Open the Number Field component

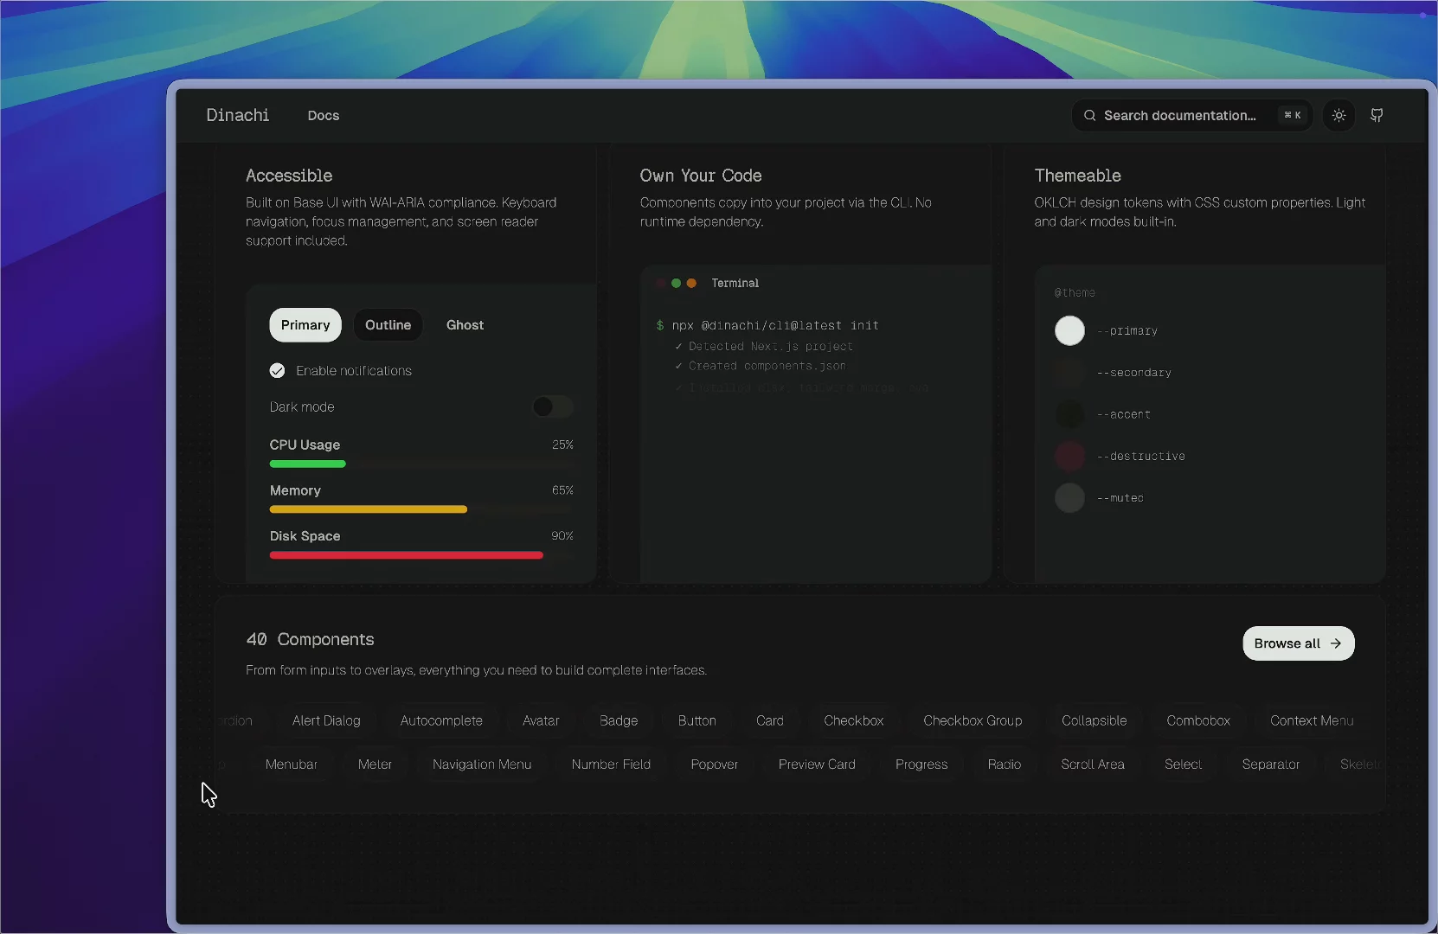pyautogui.click(x=611, y=764)
